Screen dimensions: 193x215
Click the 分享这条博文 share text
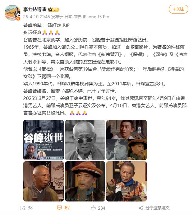coord(157,208)
